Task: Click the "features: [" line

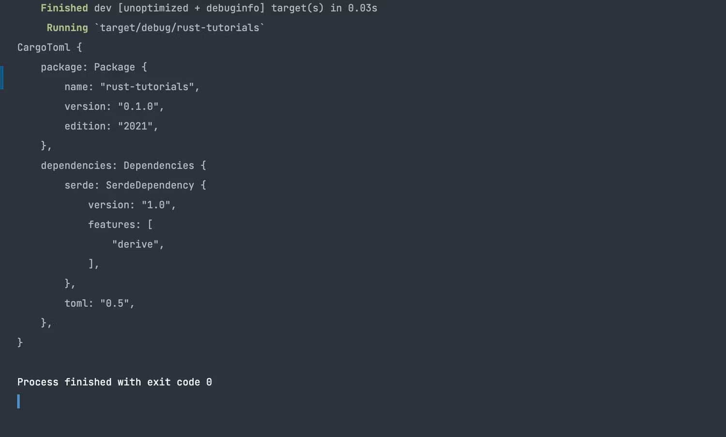Action: coord(120,225)
